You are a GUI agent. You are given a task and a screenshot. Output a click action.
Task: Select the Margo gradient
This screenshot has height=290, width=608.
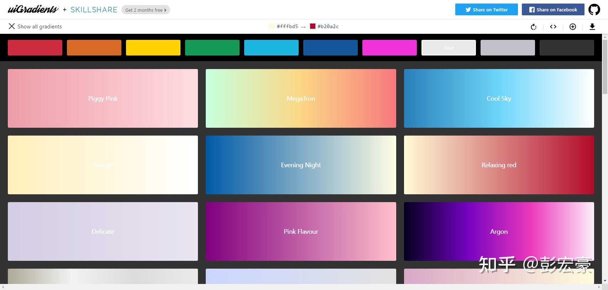pyautogui.click(x=103, y=165)
